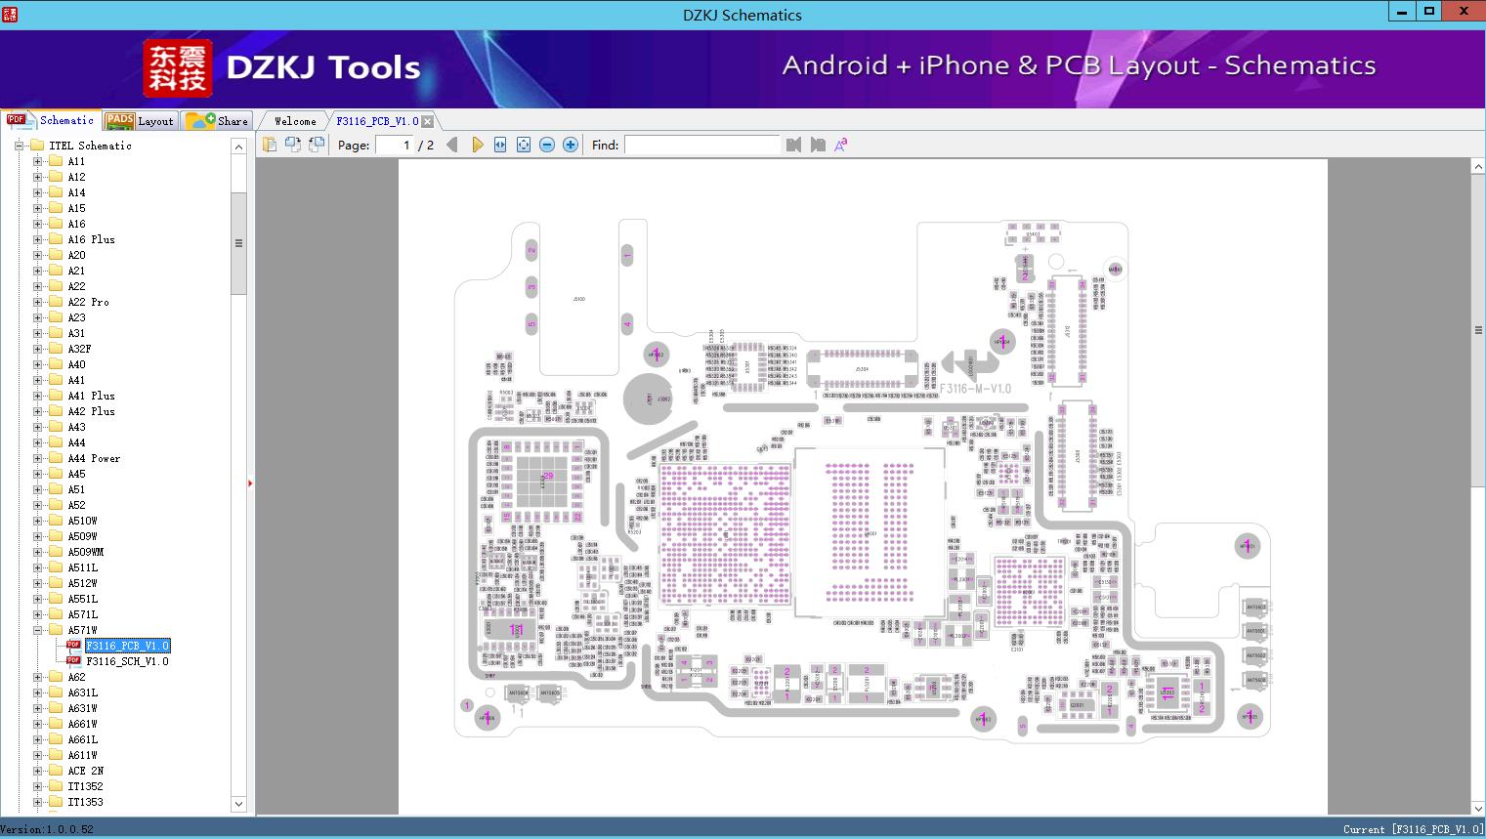Viewport: 1486px width, 839px height.
Task: Expand the ACE 2N folder
Action: coord(37,771)
